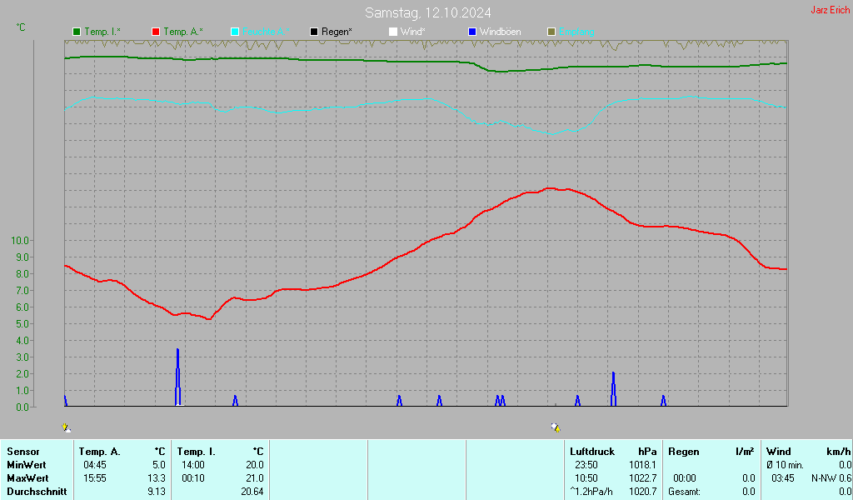Click the 14:00 indoor minimum time
The height and width of the screenshot is (500, 853).
click(193, 465)
